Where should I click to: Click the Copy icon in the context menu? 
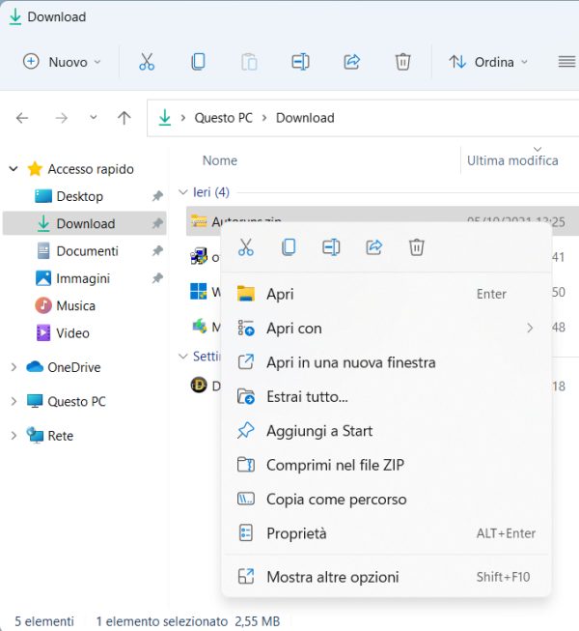289,247
